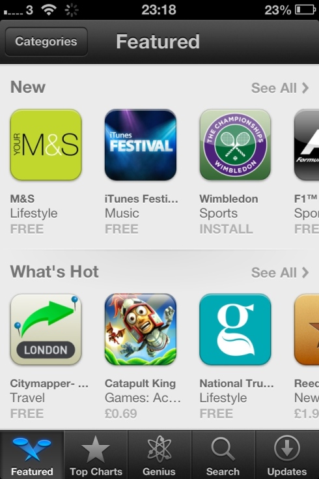Select the Featured tab

[32, 455]
